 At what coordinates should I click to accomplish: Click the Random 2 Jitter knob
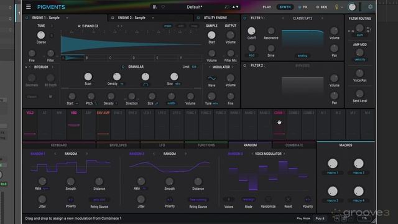[141, 199]
